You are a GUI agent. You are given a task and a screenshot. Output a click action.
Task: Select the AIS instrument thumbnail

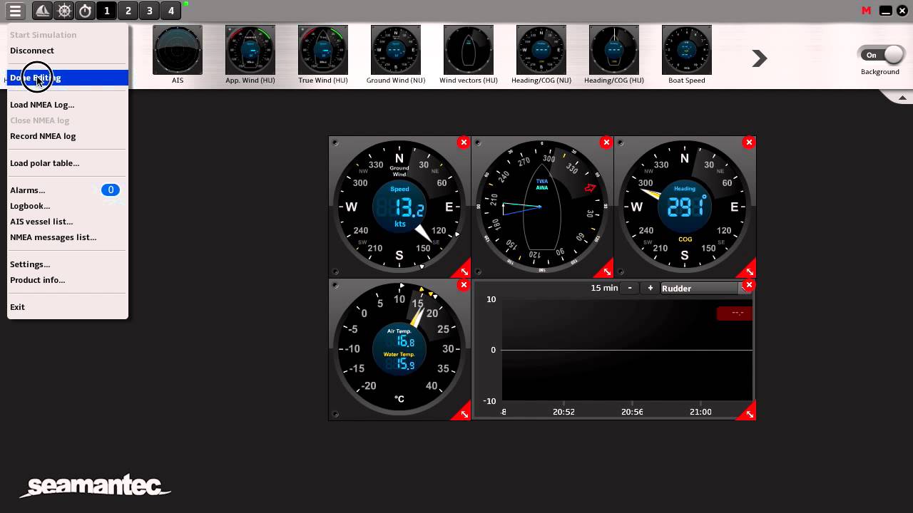coord(178,50)
